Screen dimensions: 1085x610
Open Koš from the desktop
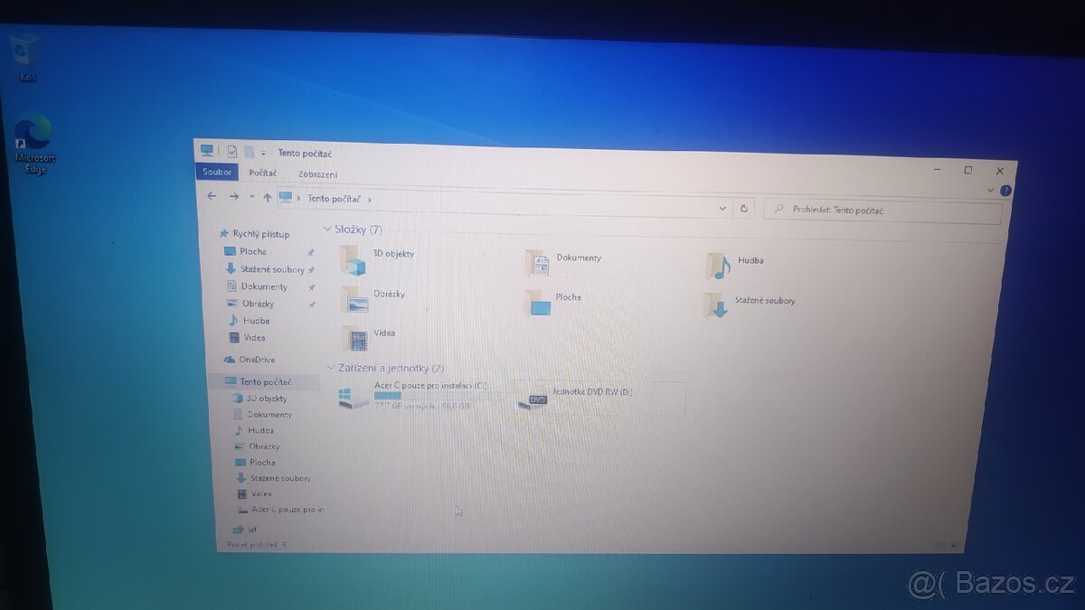tap(24, 50)
